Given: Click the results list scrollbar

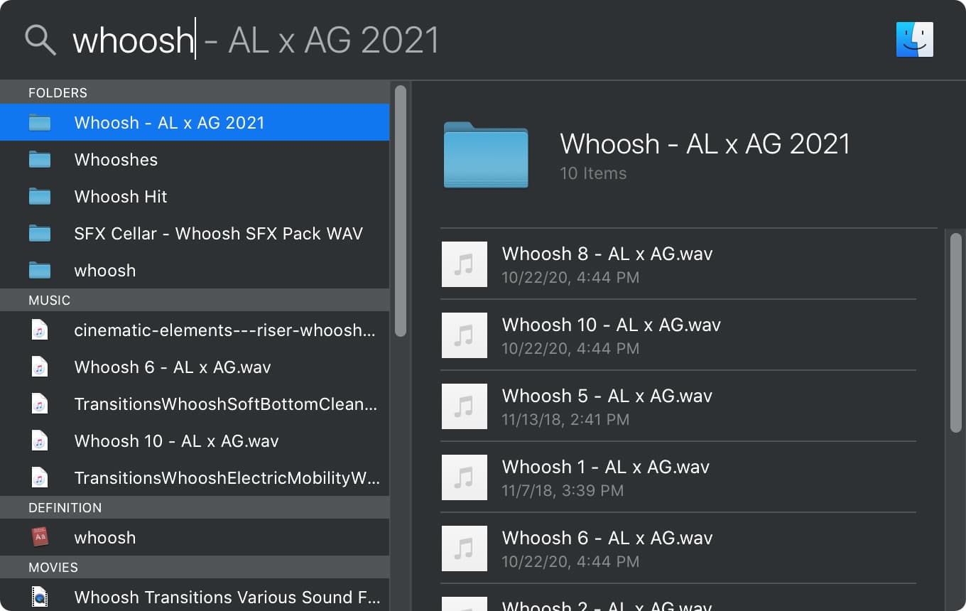Looking at the screenshot, I should (401, 211).
